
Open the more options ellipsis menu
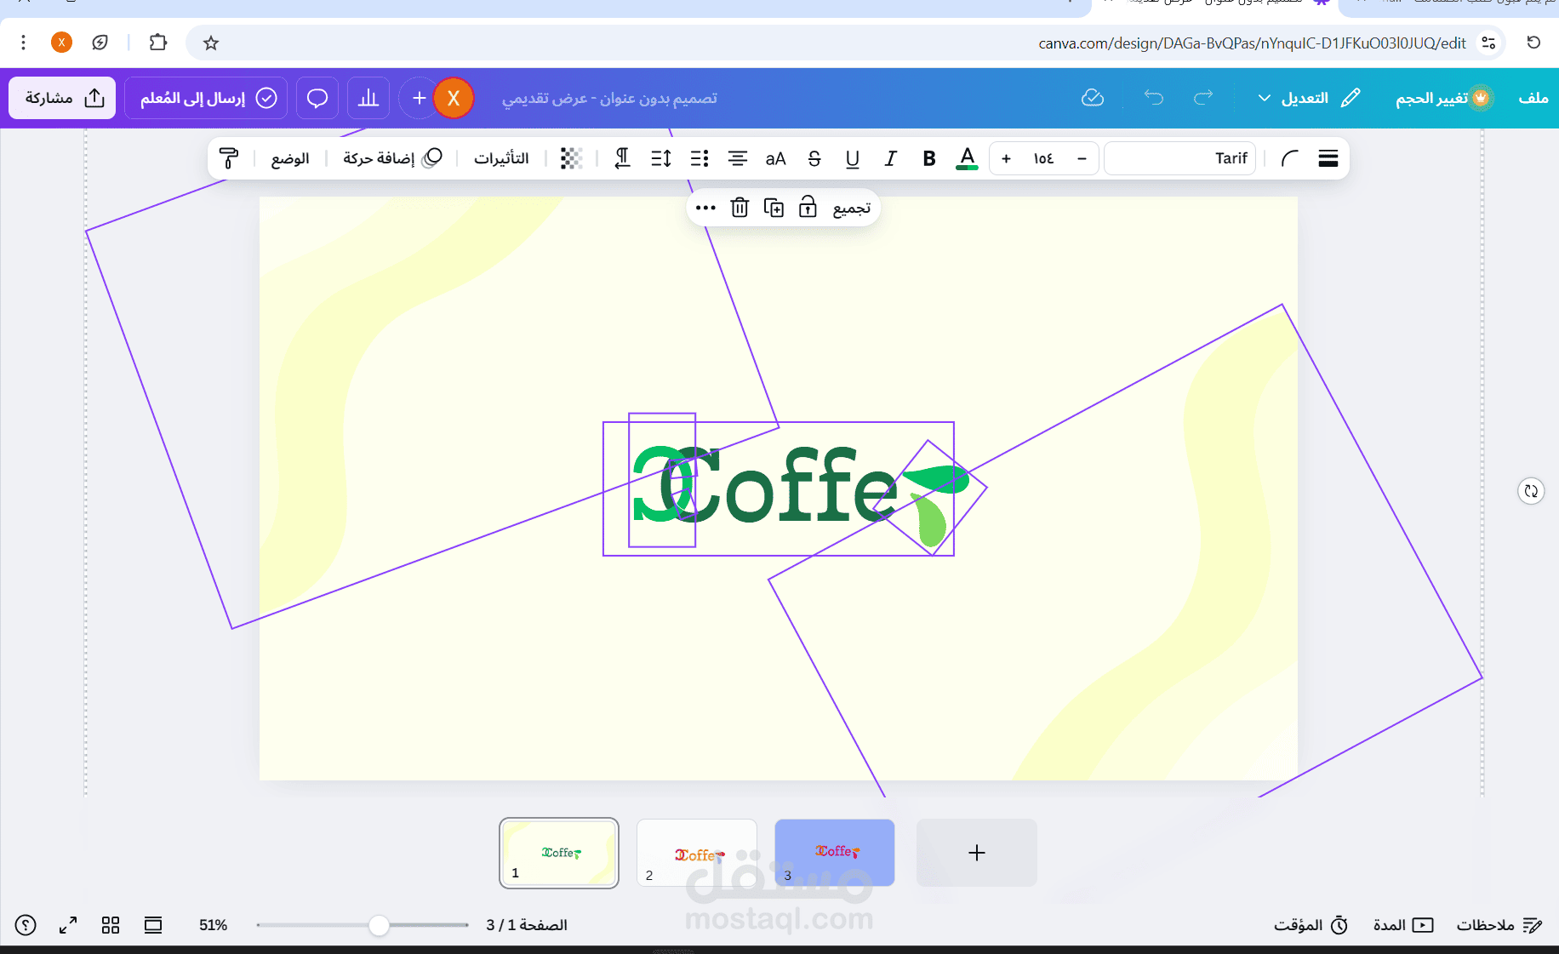[705, 208]
